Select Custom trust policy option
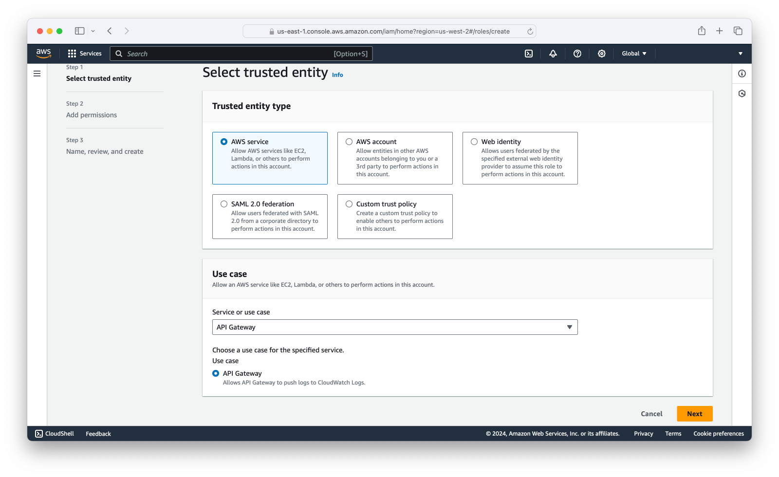Image resolution: width=779 pixels, height=477 pixels. [349, 204]
